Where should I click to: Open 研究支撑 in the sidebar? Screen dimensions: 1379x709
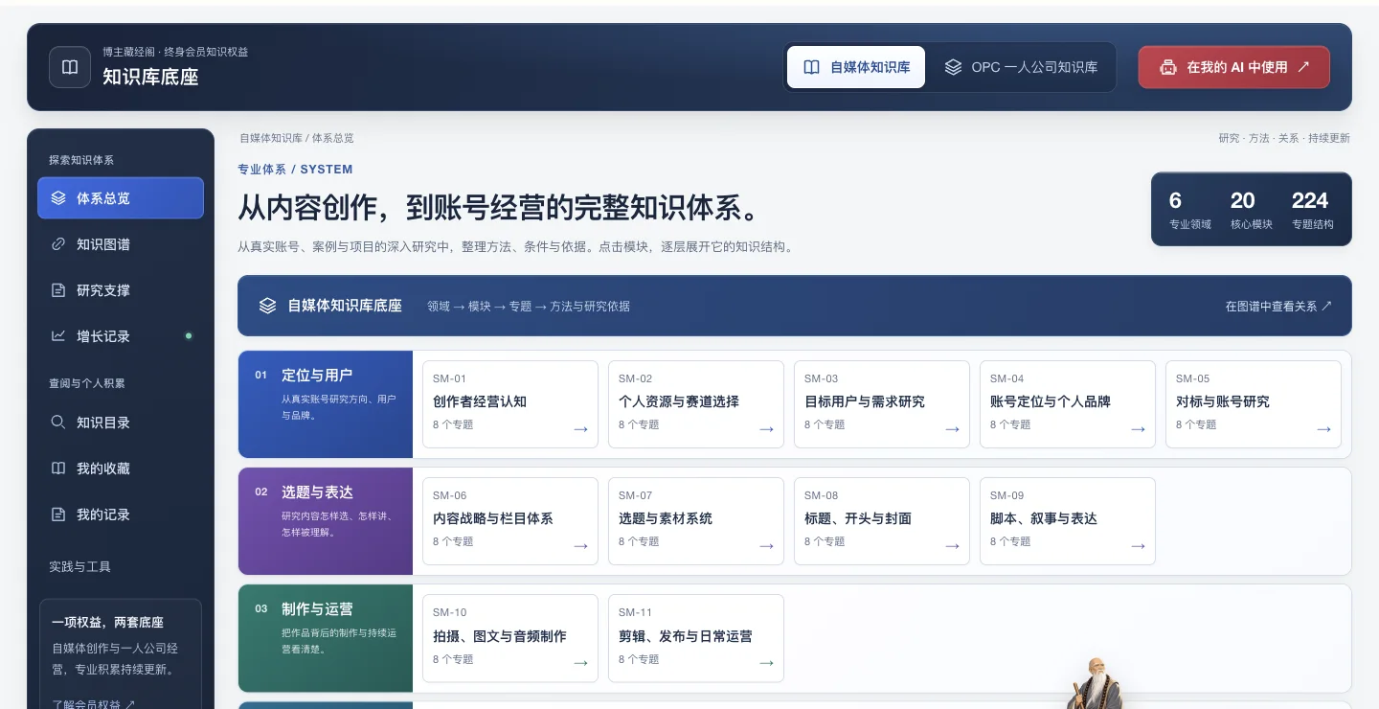[121, 290]
